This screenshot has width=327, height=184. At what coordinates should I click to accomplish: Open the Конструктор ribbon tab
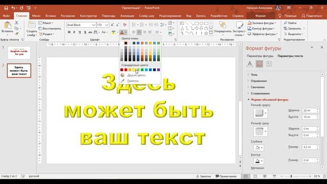click(x=88, y=16)
